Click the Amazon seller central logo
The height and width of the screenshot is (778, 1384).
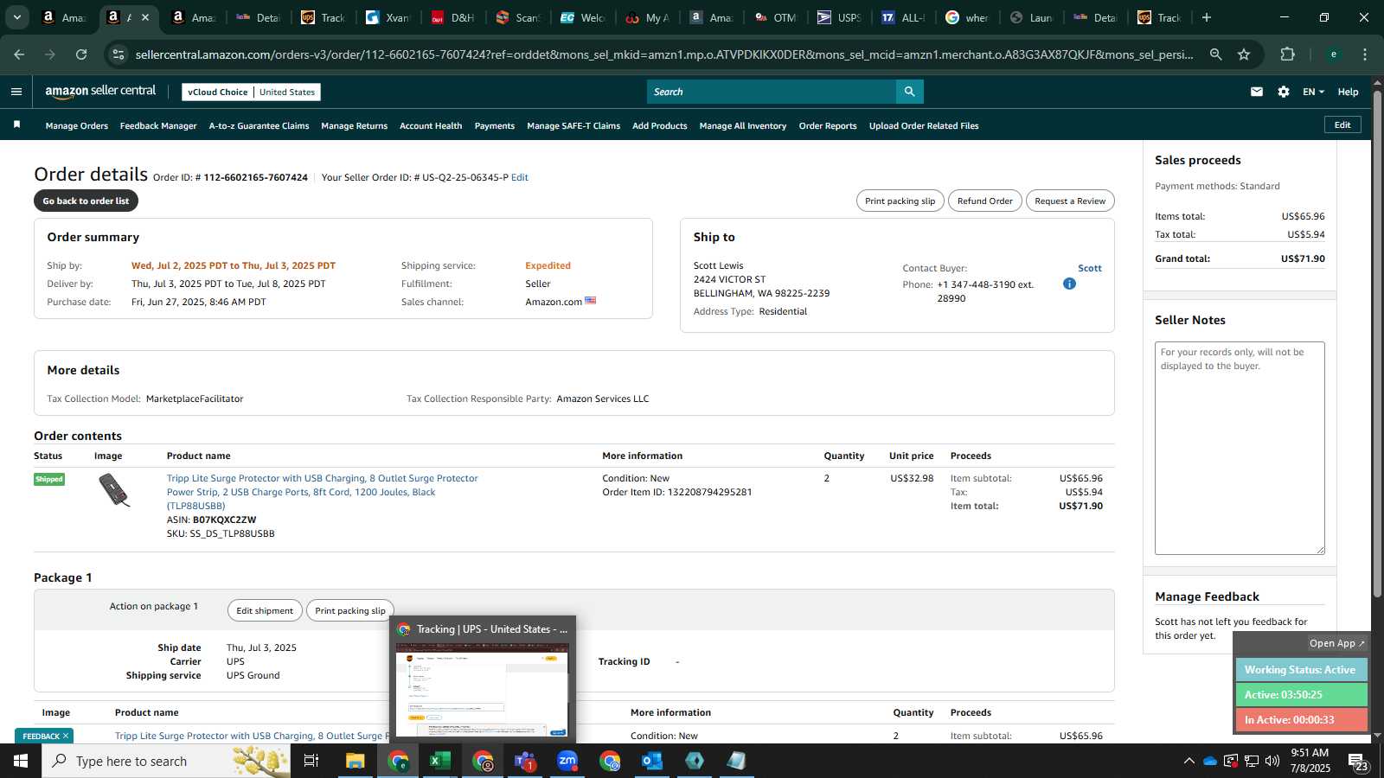100,92
